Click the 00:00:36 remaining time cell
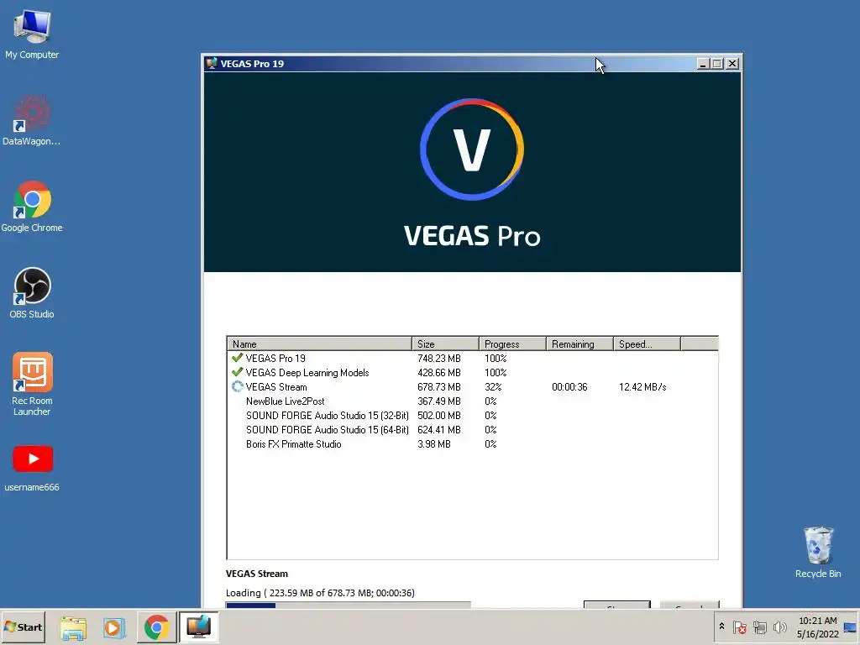The image size is (860, 645). point(569,386)
